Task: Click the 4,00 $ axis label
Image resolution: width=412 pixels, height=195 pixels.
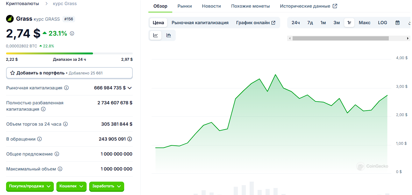Action: click(402, 58)
